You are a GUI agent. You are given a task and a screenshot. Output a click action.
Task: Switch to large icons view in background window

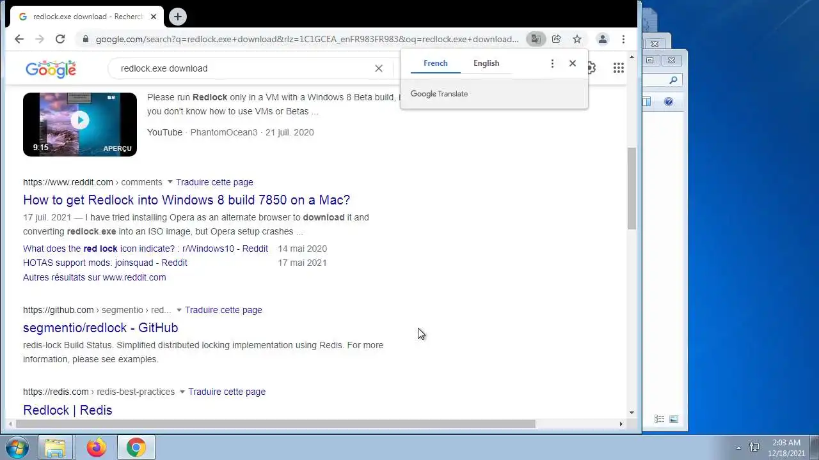pyautogui.click(x=674, y=419)
